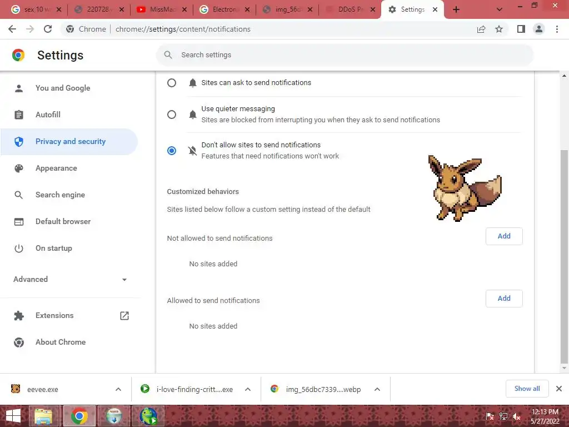Screen dimensions: 569x427
Task: Click the Eevee desktop pet sprite
Action: [465, 188]
